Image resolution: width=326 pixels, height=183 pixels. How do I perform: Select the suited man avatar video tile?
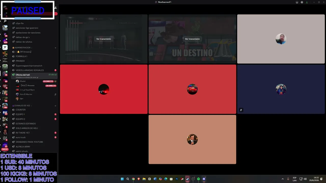(192, 140)
